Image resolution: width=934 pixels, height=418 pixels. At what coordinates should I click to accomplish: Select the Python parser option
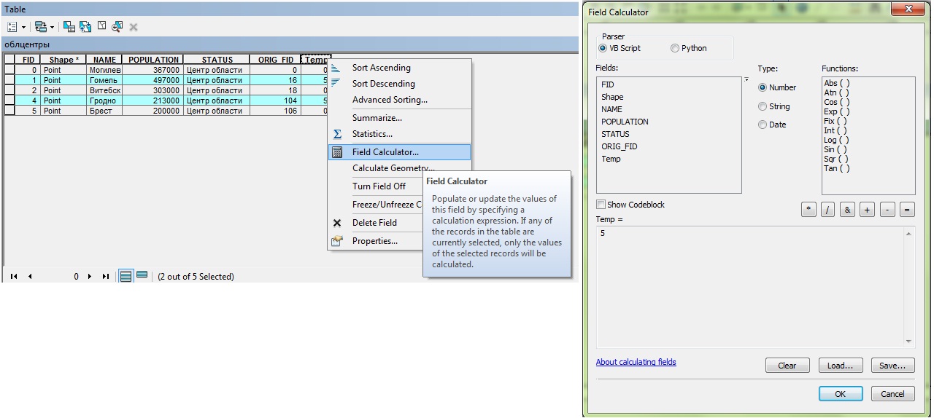(x=675, y=48)
